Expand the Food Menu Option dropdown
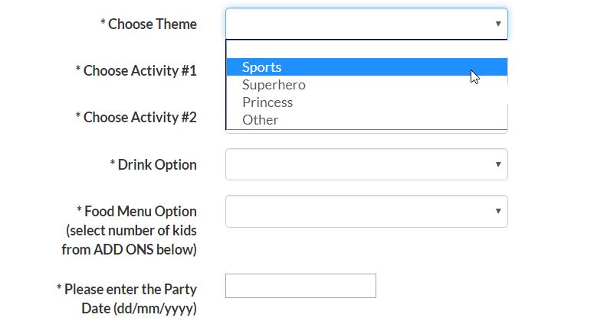The width and height of the screenshot is (607, 321). coord(366,211)
